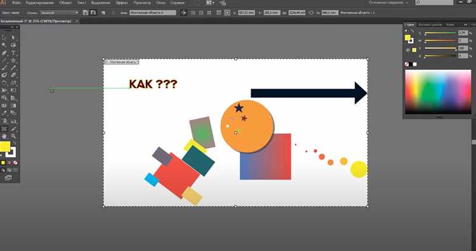Image resolution: width=476 pixels, height=251 pixels.
Task: Select the Width tool
Action: click(x=4, y=91)
